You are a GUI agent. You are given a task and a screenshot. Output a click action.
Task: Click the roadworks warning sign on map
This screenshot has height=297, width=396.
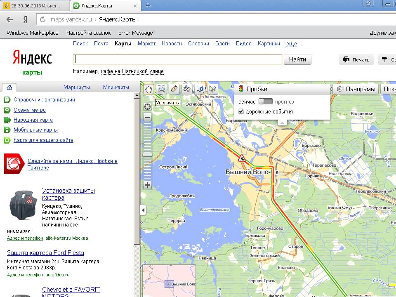(x=241, y=158)
